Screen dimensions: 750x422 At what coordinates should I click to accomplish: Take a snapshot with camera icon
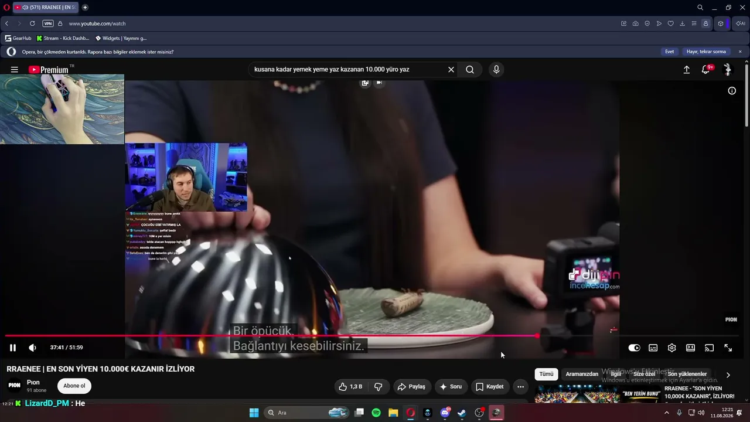click(636, 23)
